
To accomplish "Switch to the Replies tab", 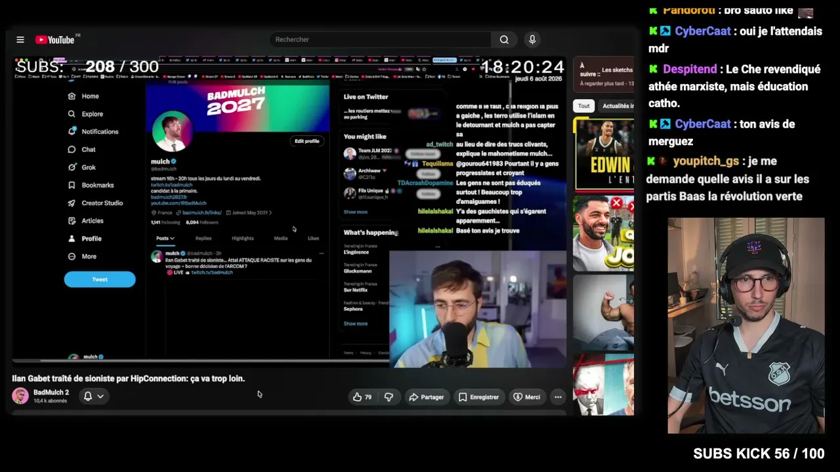I will 203,238.
